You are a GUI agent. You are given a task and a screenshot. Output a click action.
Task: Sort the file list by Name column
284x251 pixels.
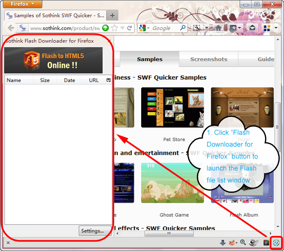point(19,80)
